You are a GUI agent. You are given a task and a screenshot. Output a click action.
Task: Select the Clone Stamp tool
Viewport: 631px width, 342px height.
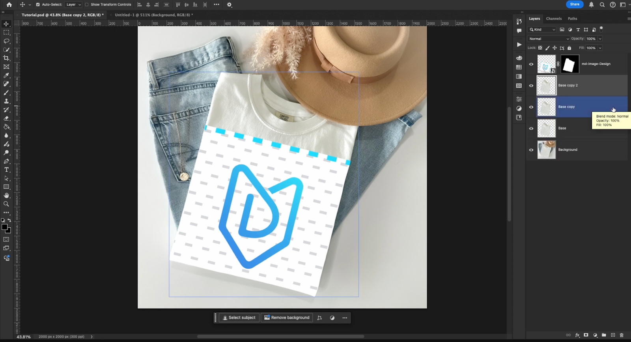(x=6, y=101)
